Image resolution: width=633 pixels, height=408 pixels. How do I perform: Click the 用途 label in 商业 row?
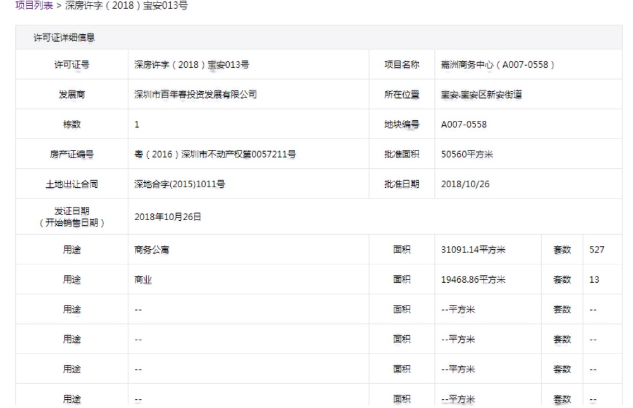(x=72, y=280)
